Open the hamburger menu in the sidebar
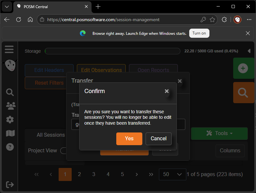 click(9, 49)
